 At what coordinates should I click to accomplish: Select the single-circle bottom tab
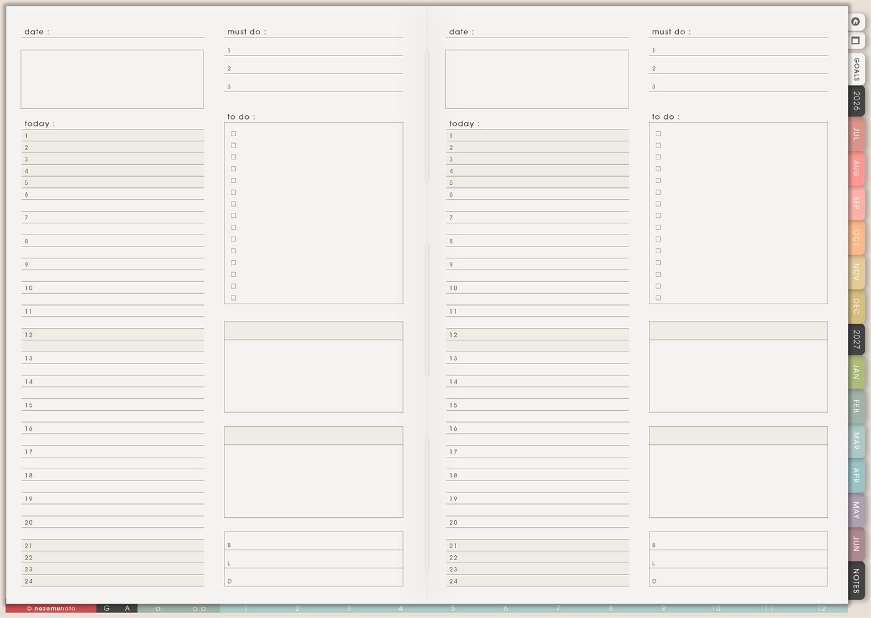[x=158, y=609]
